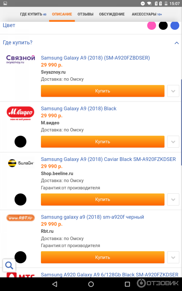Pick the black color circle at top

click(x=163, y=25)
